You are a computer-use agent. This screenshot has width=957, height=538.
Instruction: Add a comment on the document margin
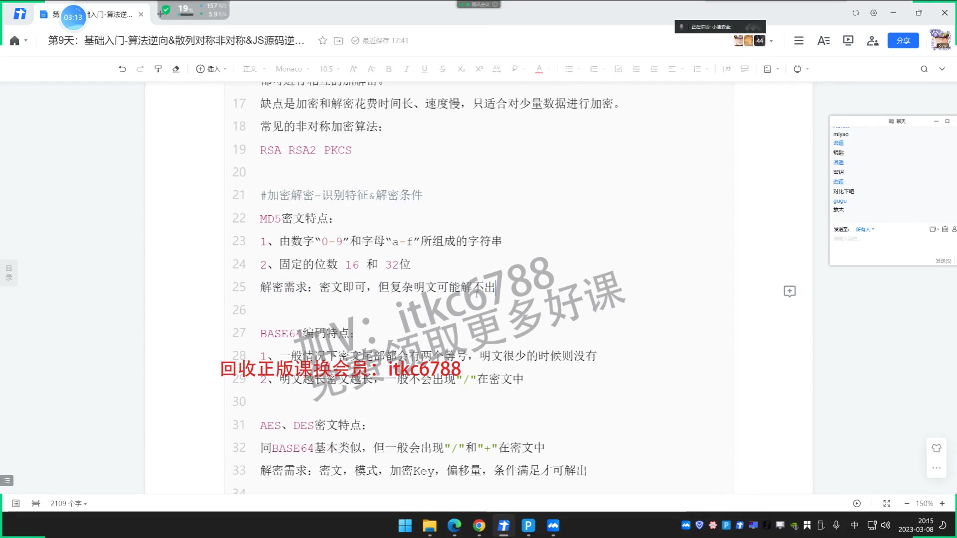(x=790, y=291)
